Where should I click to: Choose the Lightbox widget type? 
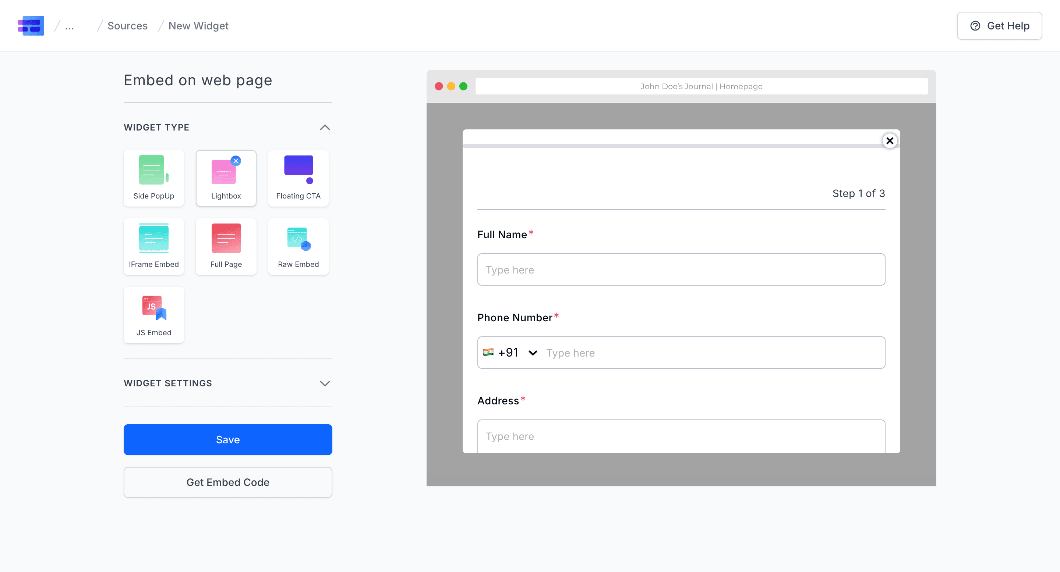pyautogui.click(x=226, y=178)
